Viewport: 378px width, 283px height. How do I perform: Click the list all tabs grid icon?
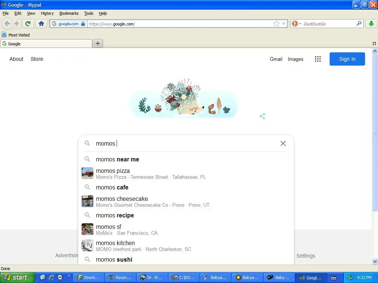point(374,43)
